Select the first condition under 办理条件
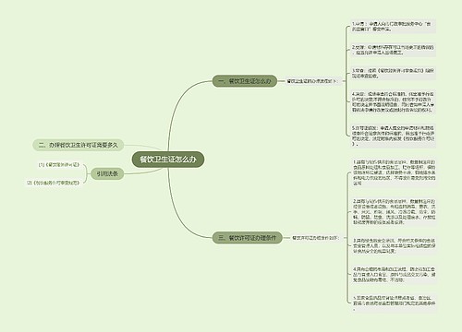 (x=395, y=172)
